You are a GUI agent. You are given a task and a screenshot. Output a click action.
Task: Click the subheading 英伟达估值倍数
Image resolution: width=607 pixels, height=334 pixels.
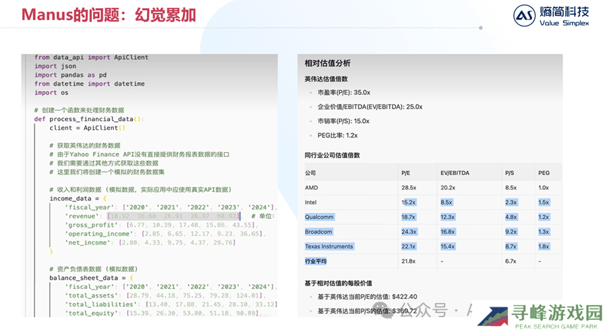[326, 79]
